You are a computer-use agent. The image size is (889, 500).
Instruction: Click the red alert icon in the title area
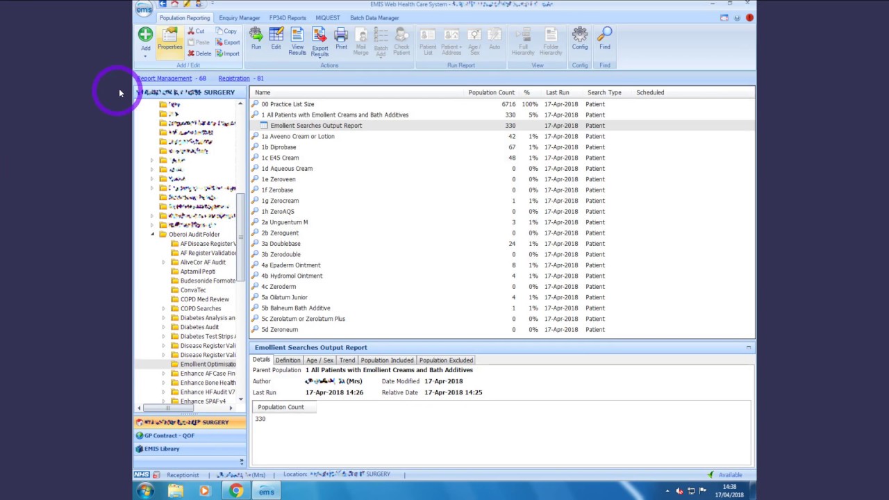(749, 18)
